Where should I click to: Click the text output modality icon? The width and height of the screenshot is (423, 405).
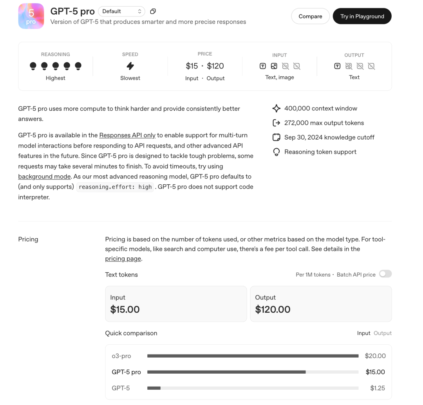337,66
